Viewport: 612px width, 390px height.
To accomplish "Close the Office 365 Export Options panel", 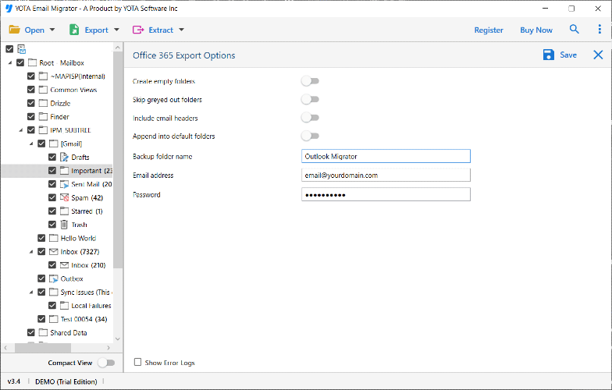I will pyautogui.click(x=598, y=55).
